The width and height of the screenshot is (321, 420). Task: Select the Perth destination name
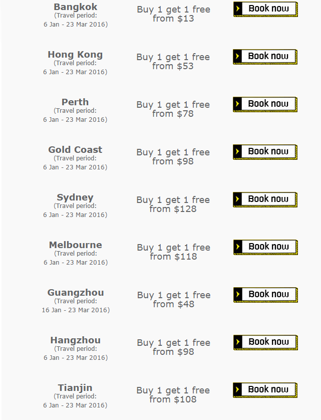(75, 102)
